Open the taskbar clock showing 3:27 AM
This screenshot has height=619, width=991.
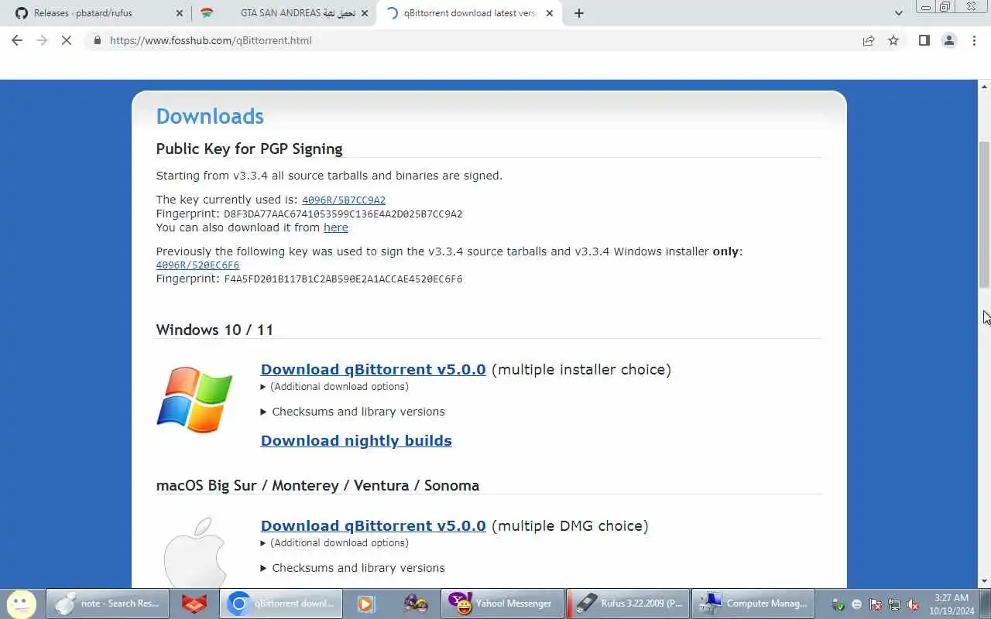(951, 604)
